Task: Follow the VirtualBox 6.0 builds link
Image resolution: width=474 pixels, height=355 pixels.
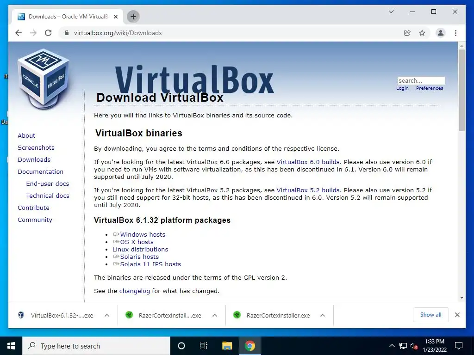Action: (x=308, y=162)
